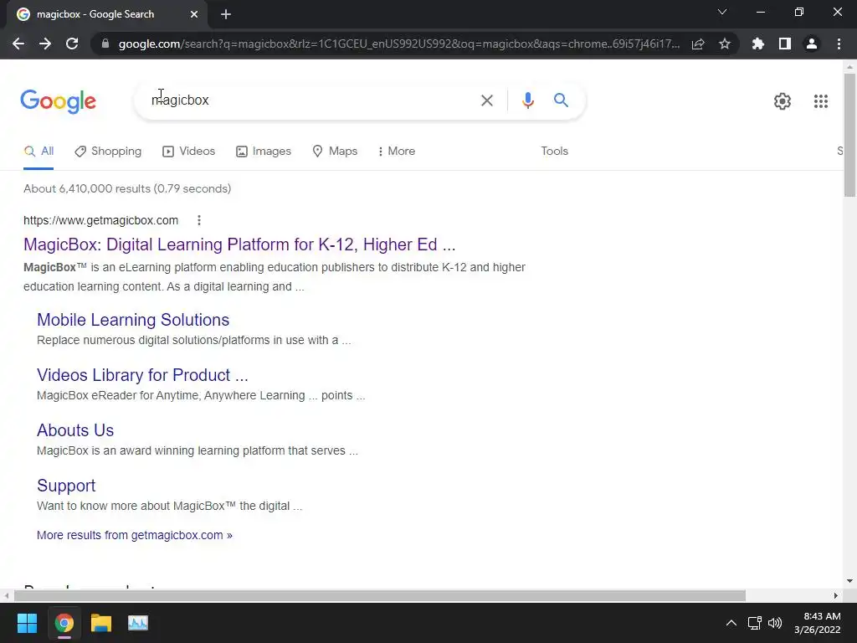Screen dimensions: 857x643
Task: Select the All results tab
Action: click(38, 152)
